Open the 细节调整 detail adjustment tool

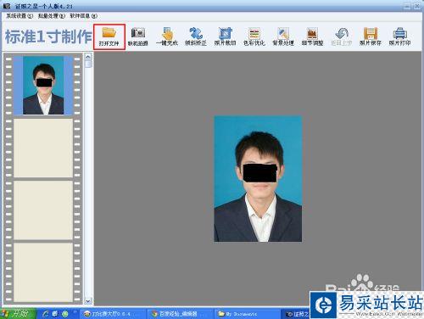pos(312,36)
